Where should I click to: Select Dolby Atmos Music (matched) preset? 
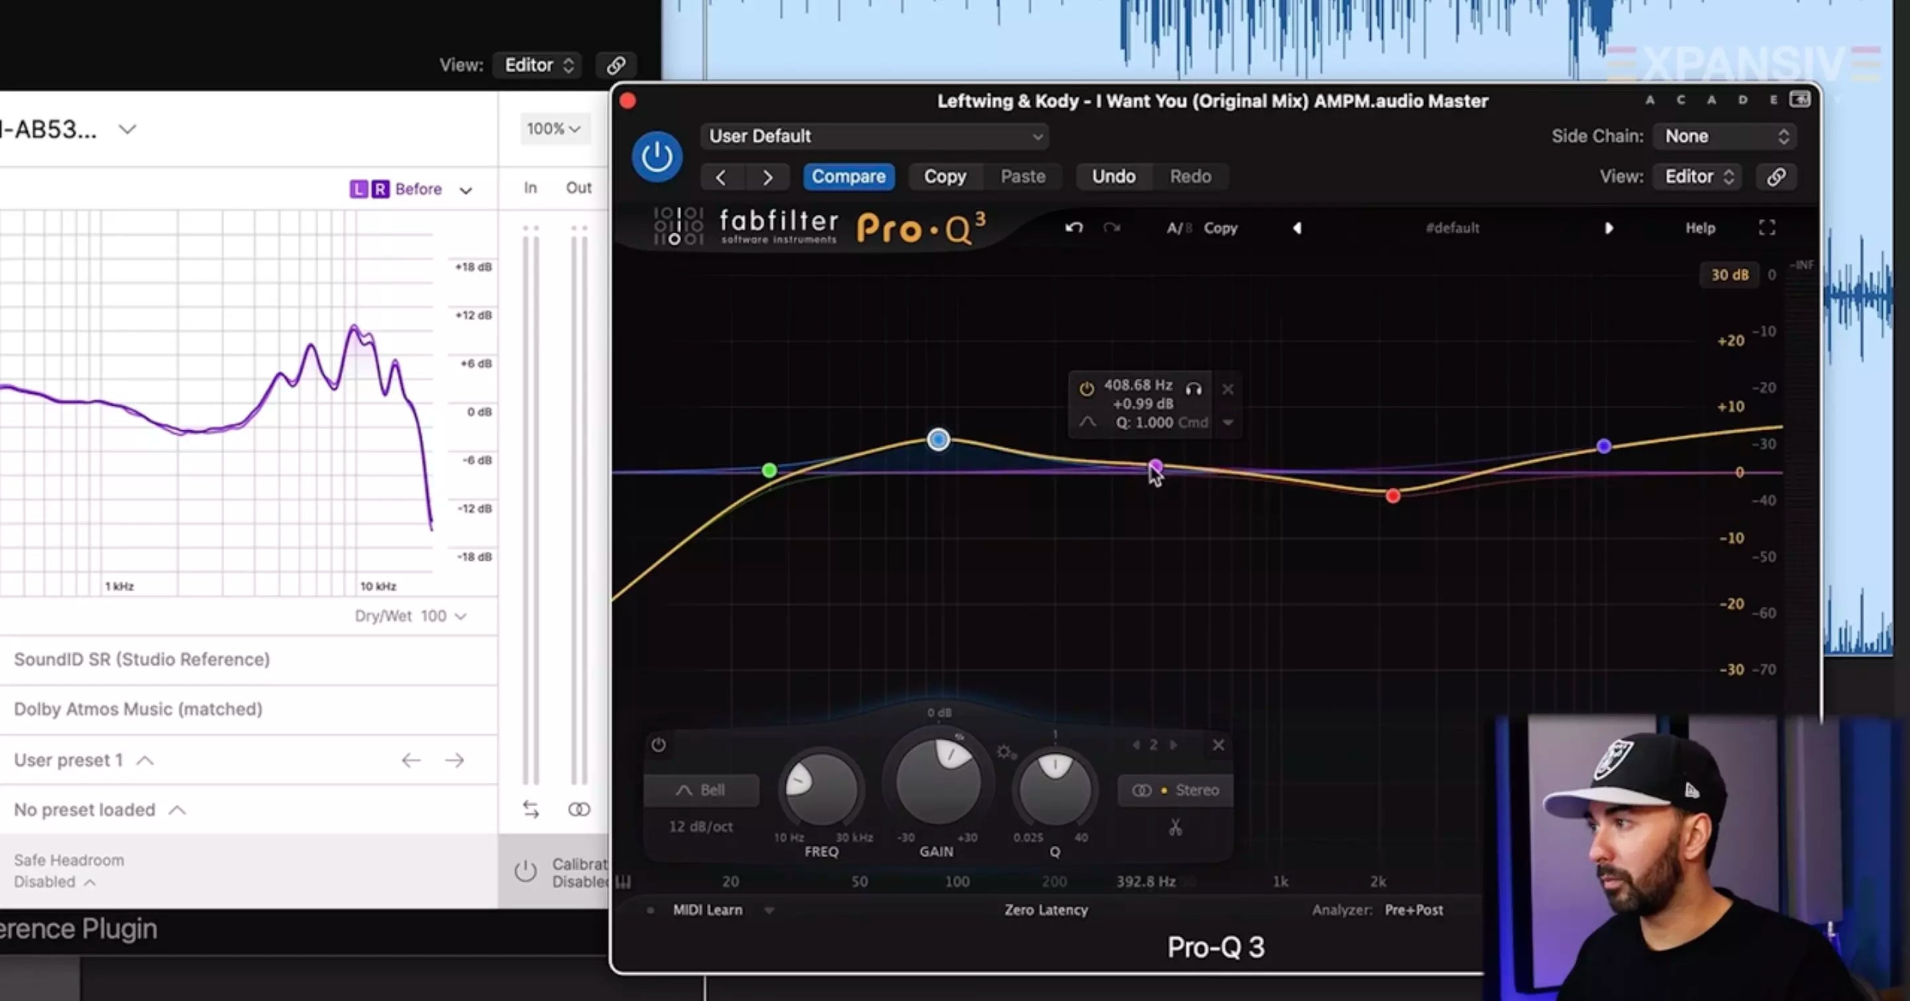[x=138, y=709]
